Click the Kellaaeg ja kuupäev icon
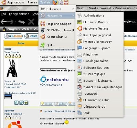This screenshot has height=128, width=137. point(79,42)
